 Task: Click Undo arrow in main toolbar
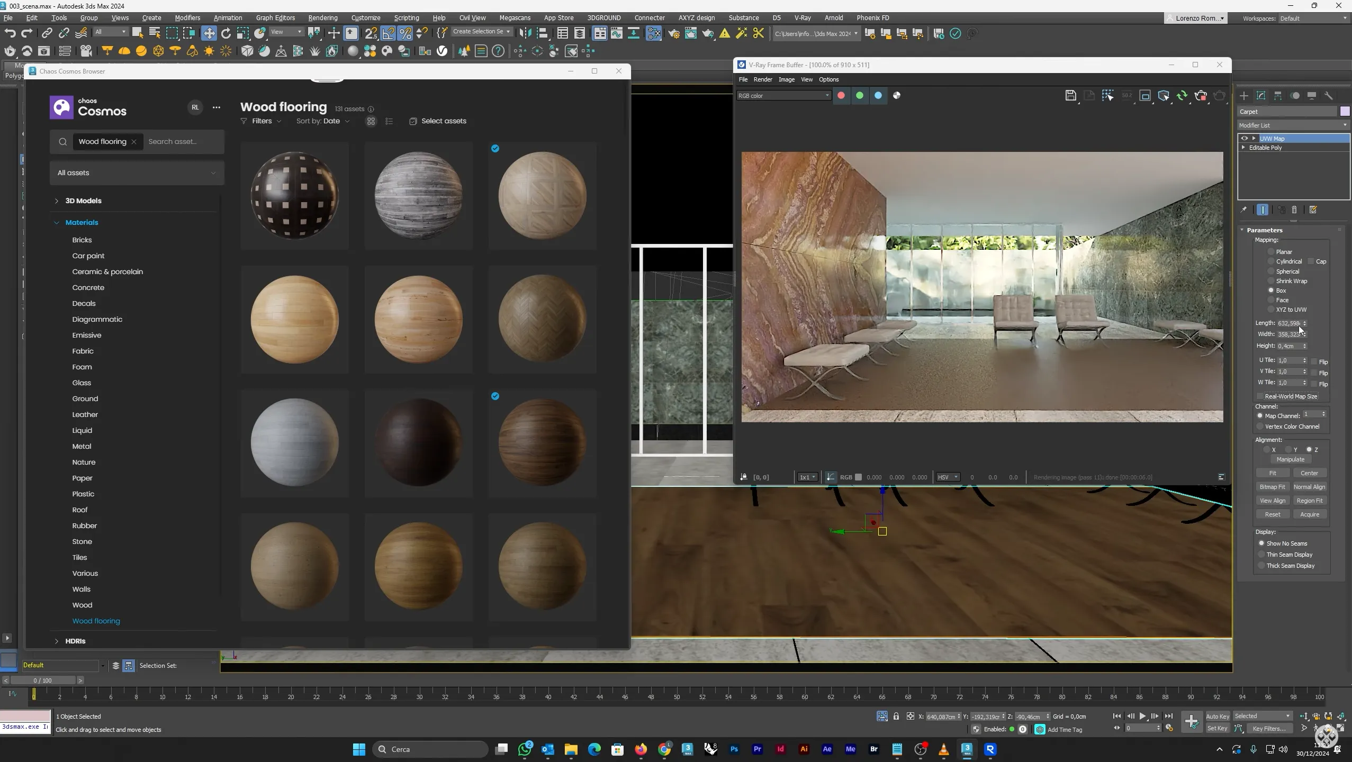(10, 33)
